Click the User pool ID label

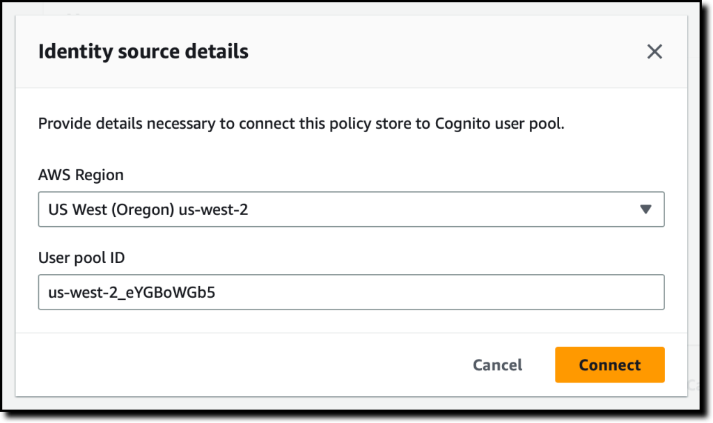[x=81, y=257]
